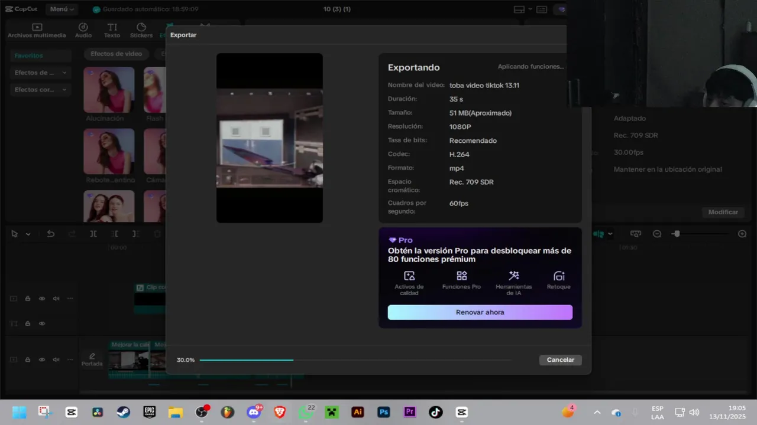The width and height of the screenshot is (757, 425).
Task: Open Adobe Premiere Pro from the taskbar
Action: [409, 412]
